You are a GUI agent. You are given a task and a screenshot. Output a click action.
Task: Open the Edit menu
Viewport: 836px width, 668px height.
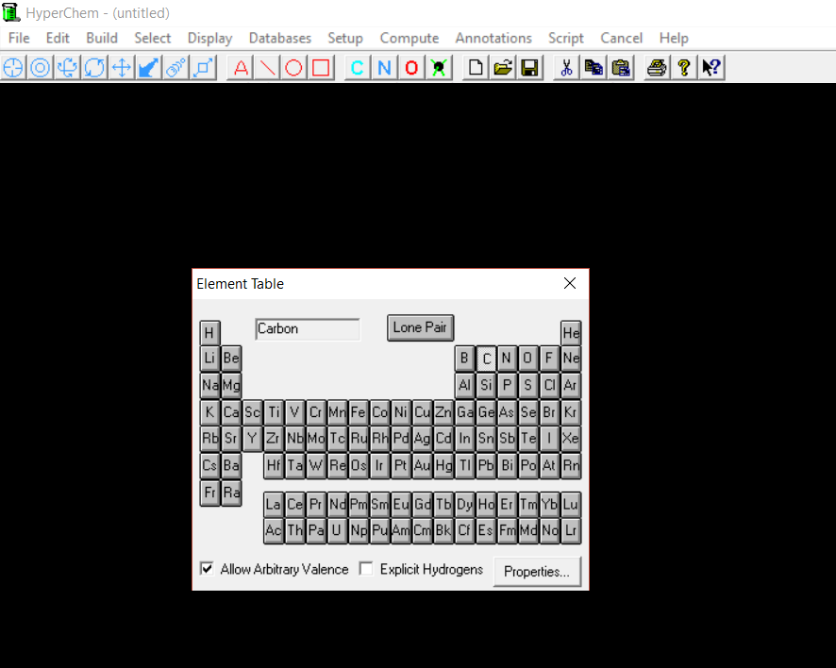tap(58, 39)
